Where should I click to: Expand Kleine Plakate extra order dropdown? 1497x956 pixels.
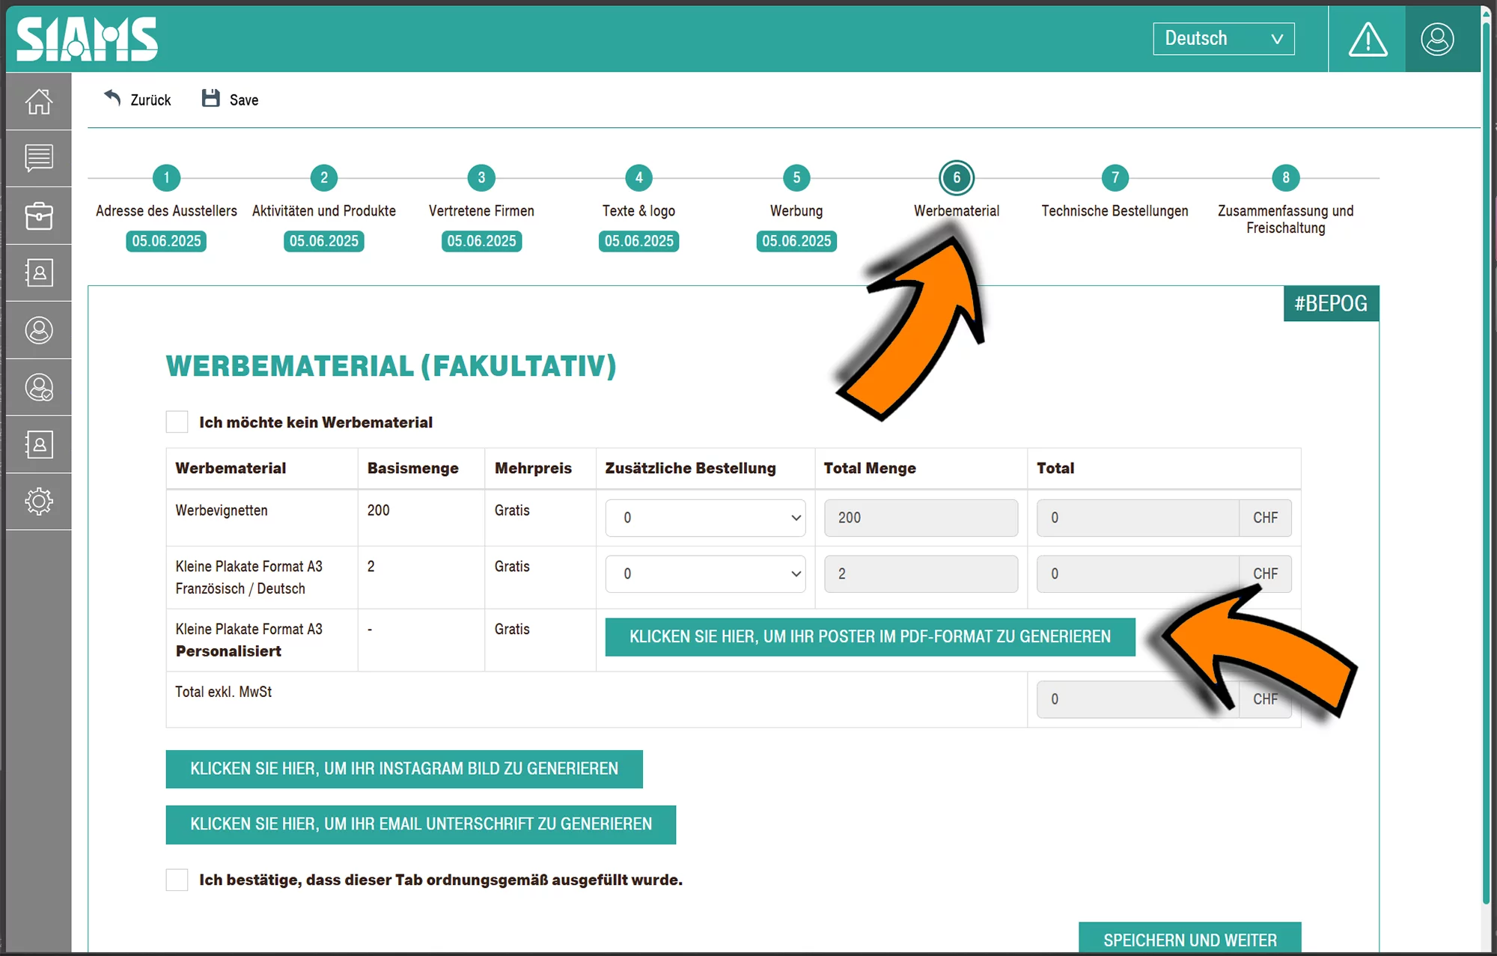point(705,574)
